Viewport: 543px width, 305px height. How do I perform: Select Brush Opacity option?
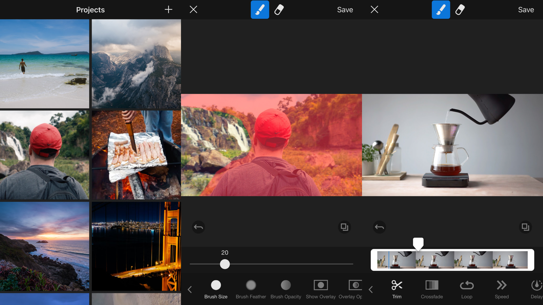tap(286, 290)
